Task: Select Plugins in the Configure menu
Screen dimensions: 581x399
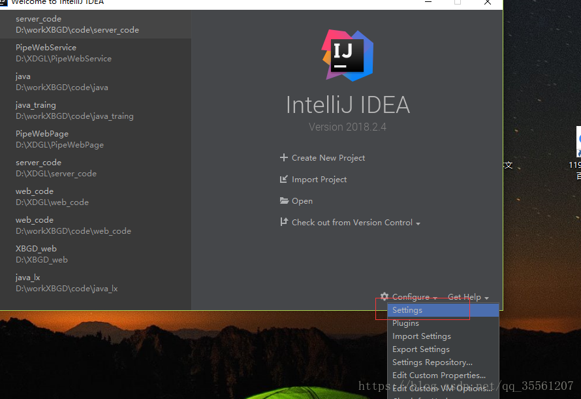Action: coord(443,323)
